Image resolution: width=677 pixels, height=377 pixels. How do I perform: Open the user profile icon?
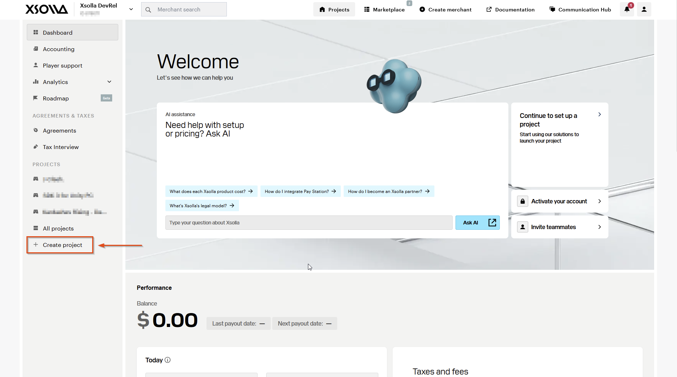pyautogui.click(x=644, y=9)
